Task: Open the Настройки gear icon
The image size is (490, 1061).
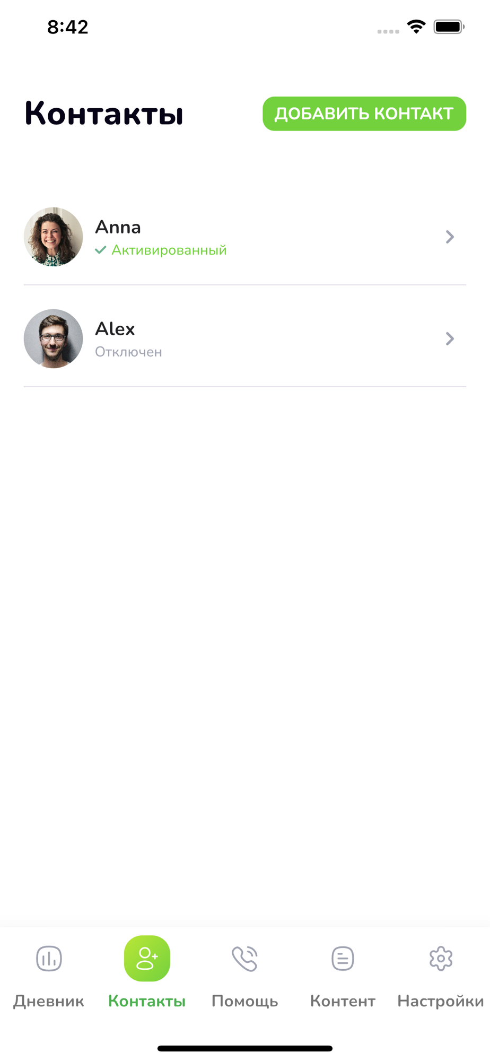Action: click(x=441, y=959)
